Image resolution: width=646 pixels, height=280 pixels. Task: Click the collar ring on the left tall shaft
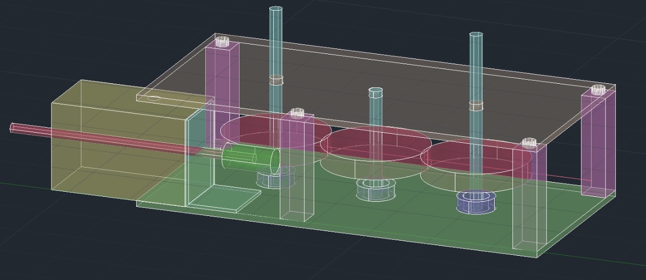pyautogui.click(x=276, y=80)
